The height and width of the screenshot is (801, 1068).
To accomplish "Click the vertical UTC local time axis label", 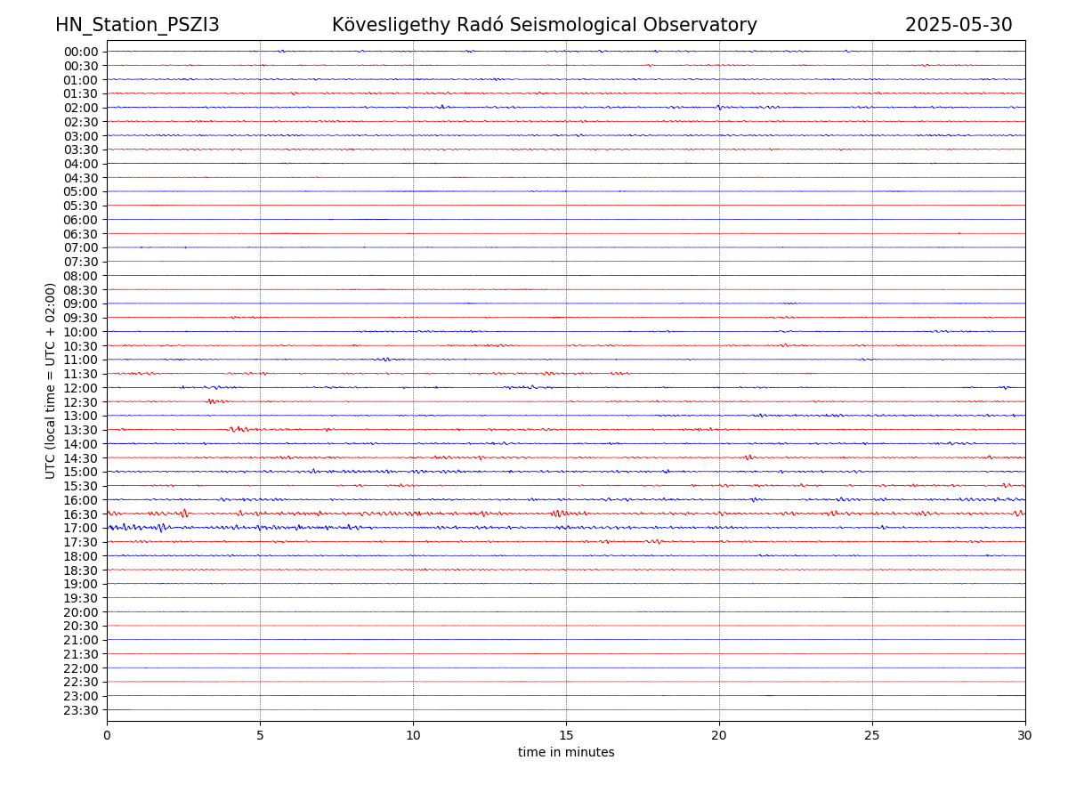I will click(51, 380).
